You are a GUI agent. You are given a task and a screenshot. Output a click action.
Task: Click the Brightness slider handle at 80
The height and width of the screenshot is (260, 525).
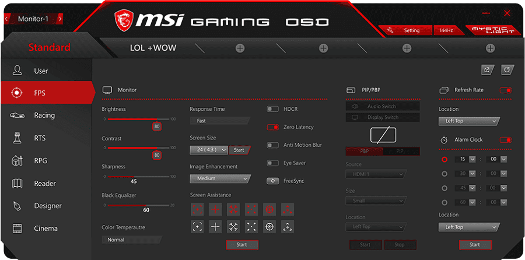pos(157,127)
